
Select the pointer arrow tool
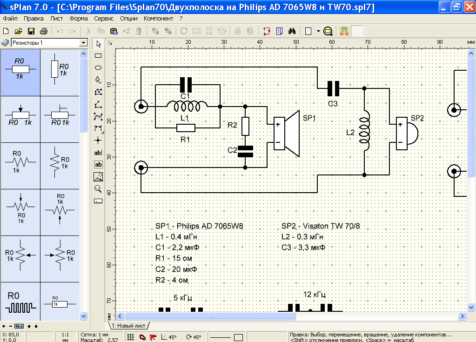pos(98,44)
